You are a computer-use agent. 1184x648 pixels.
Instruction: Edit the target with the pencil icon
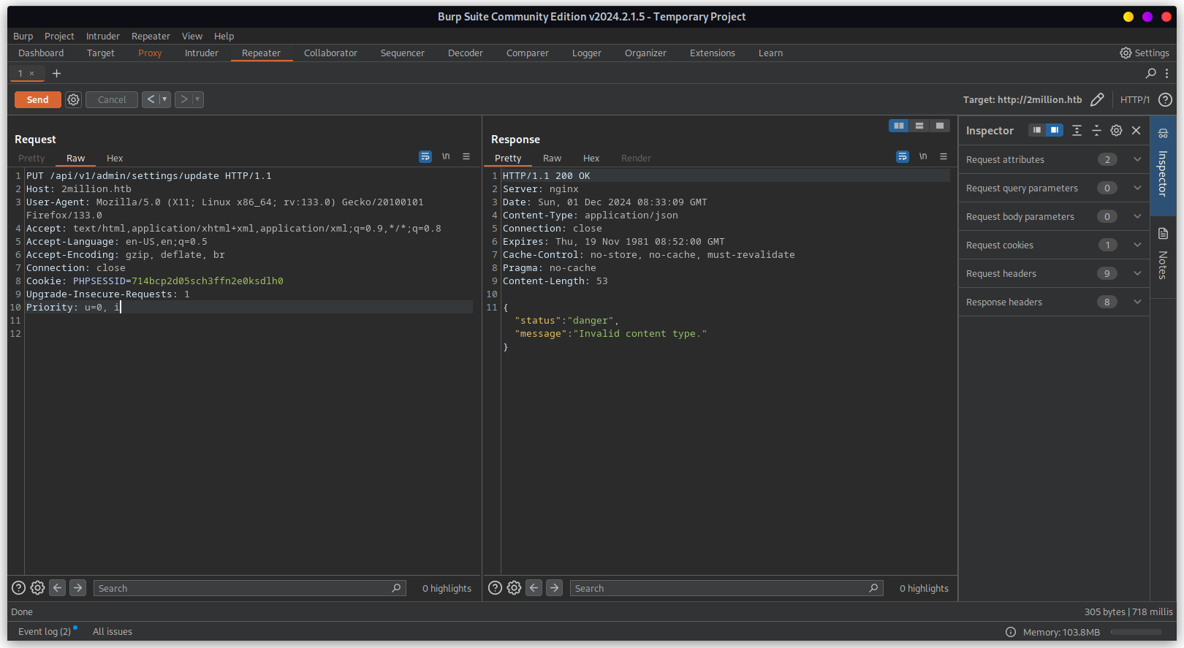click(x=1097, y=99)
